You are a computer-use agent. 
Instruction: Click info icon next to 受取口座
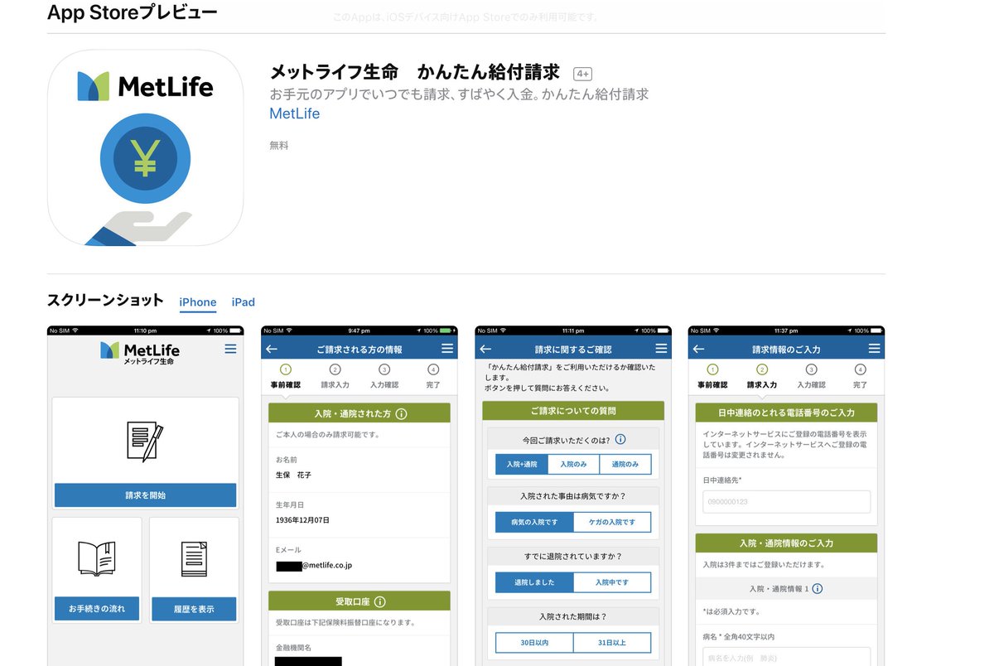380,601
